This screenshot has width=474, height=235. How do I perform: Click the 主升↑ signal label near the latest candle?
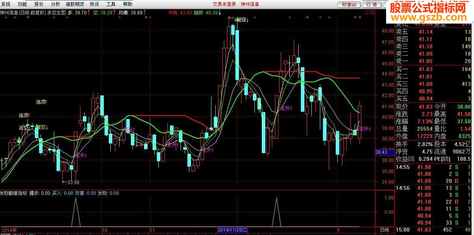[364, 129]
